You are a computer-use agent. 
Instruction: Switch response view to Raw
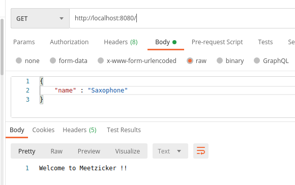[56, 151]
